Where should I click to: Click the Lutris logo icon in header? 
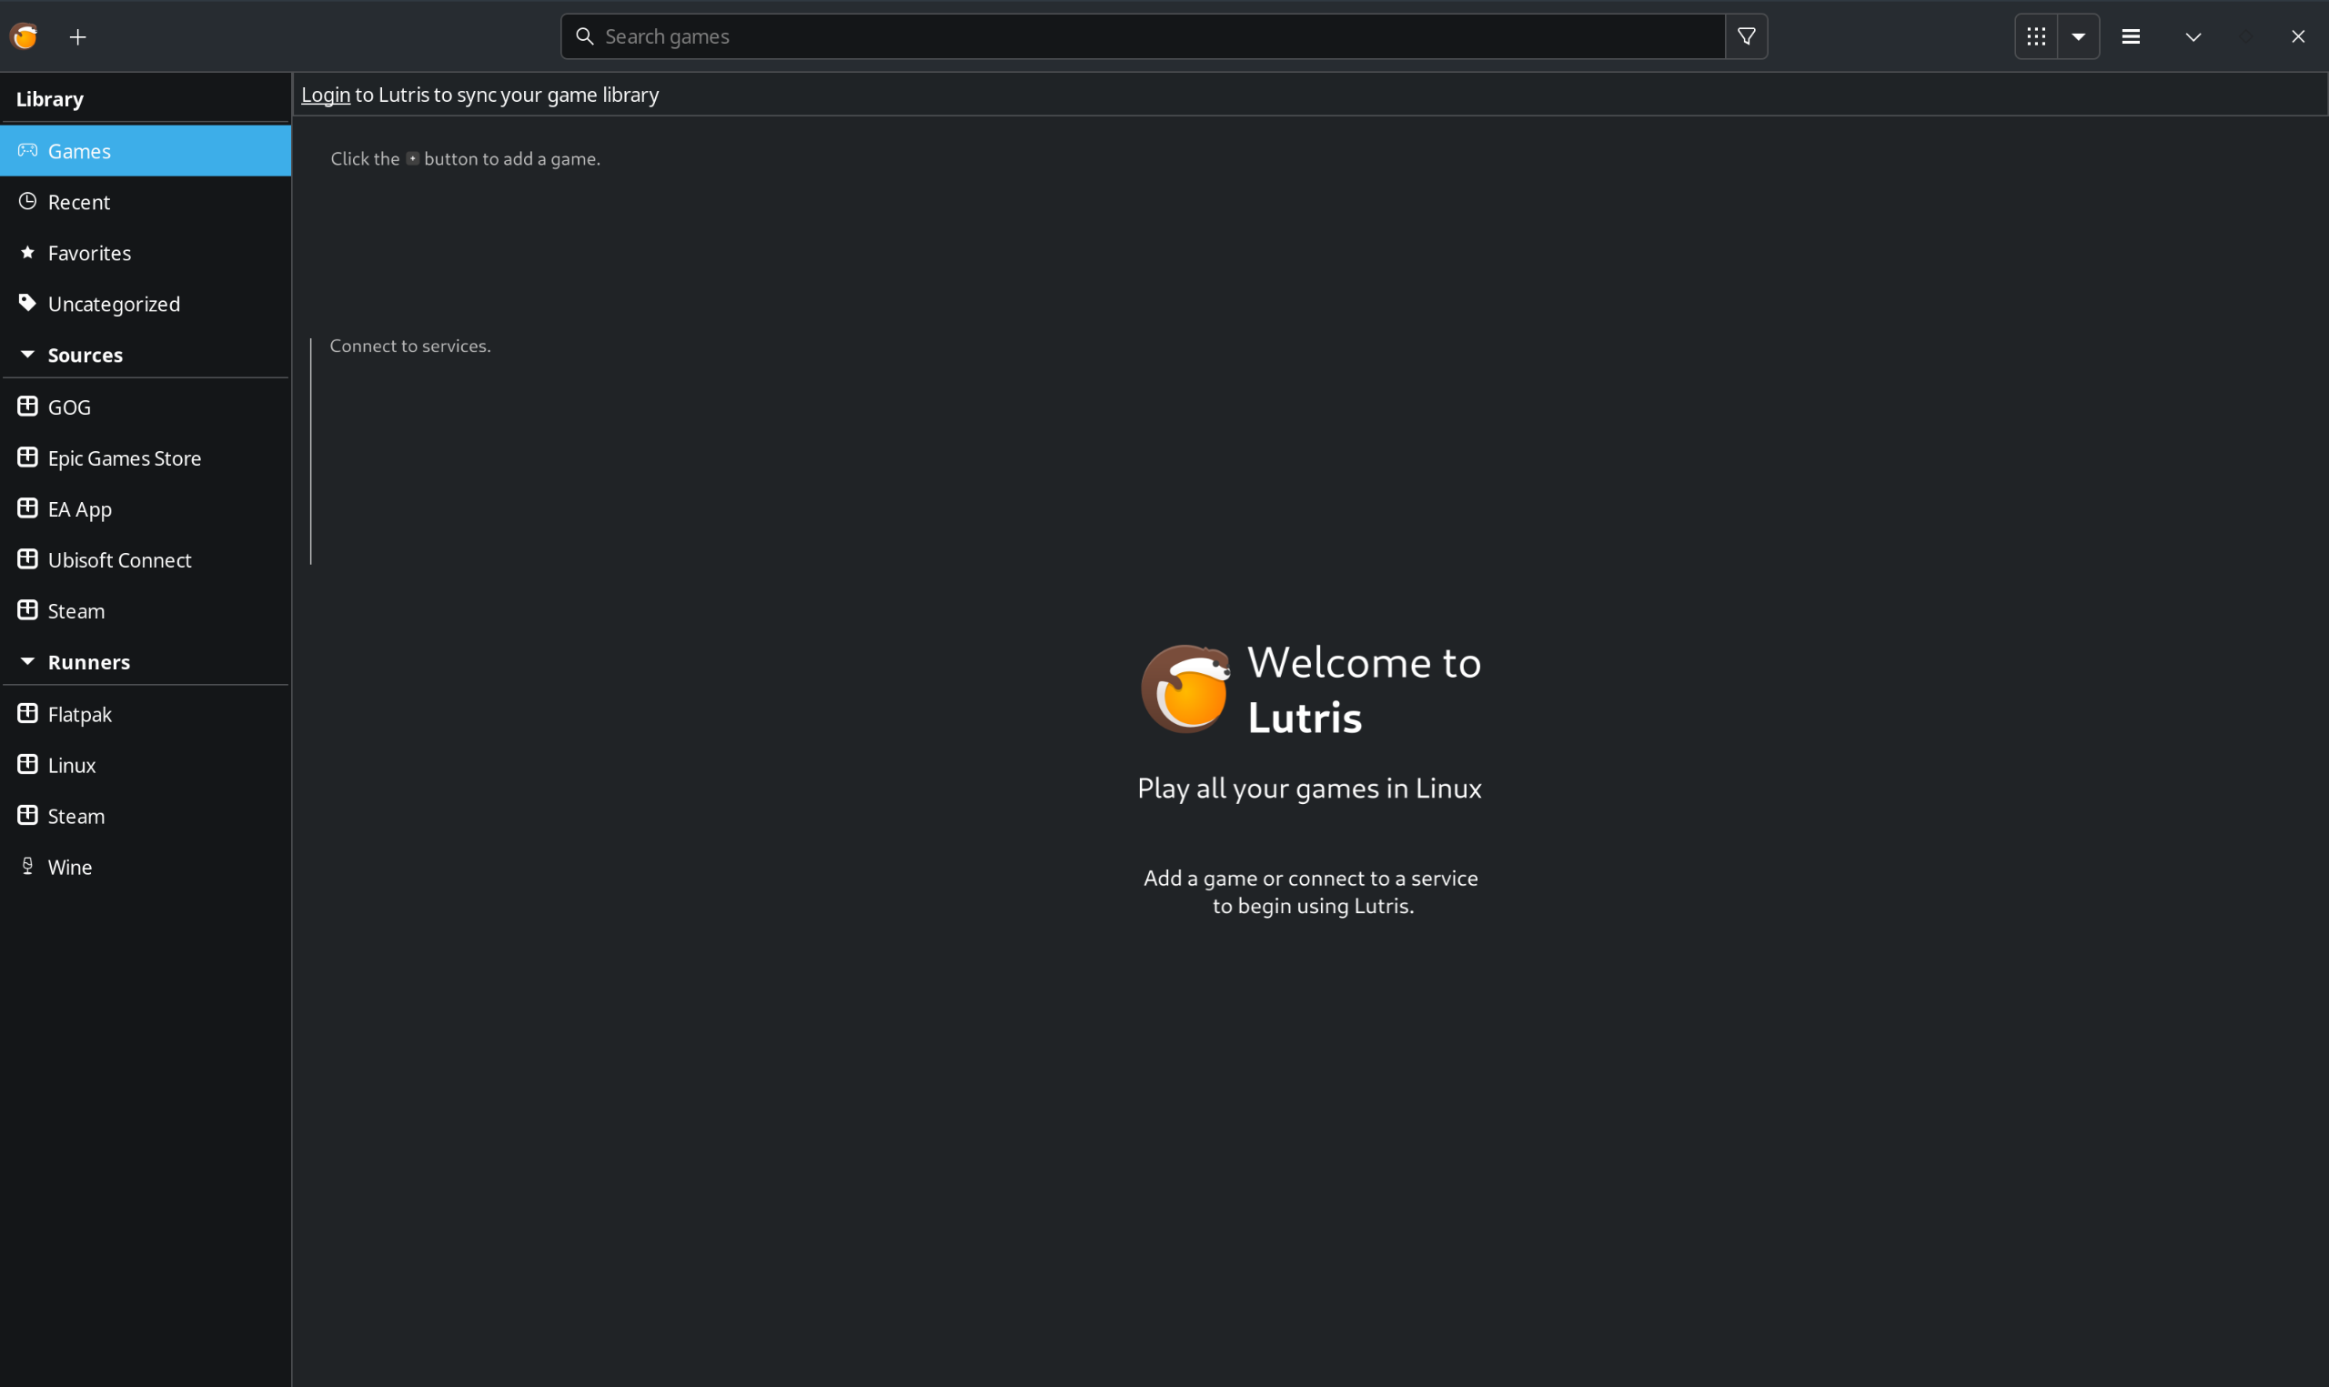pyautogui.click(x=25, y=36)
